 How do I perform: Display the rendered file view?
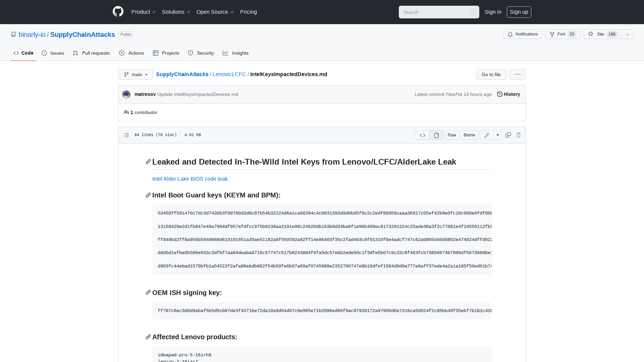(x=436, y=135)
